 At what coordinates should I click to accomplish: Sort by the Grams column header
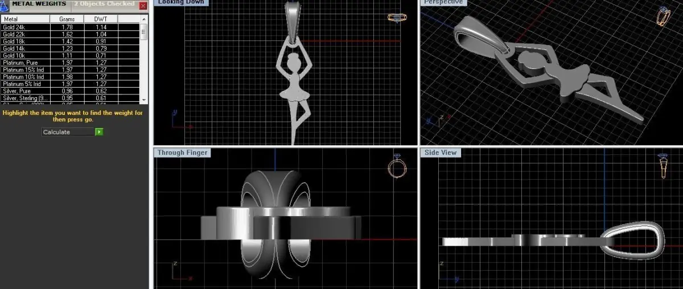(67, 19)
